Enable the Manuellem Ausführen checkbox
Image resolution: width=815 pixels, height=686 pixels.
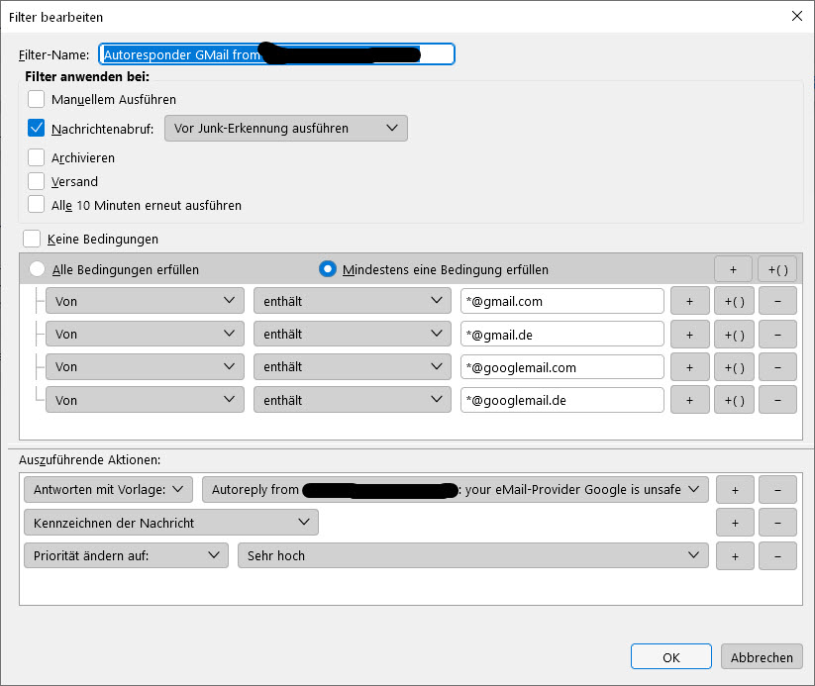(37, 99)
